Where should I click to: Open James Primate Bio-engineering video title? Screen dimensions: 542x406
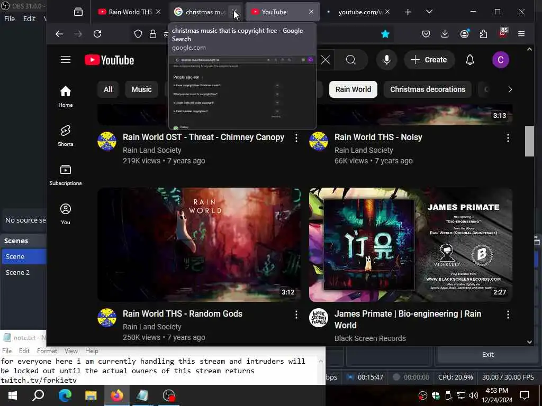coord(408,319)
